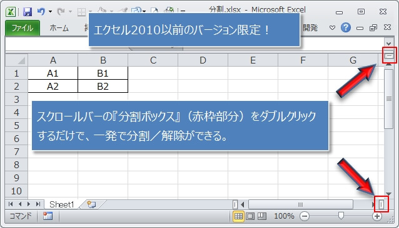The height and width of the screenshot is (228, 399).
Task: Select column E header
Action: pos(253,60)
